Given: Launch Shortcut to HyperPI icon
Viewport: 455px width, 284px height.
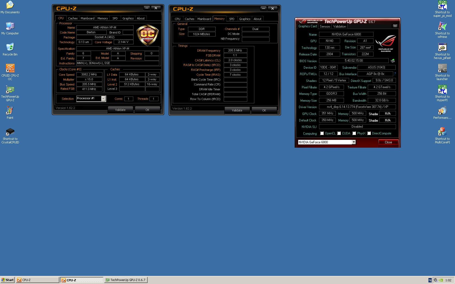Looking at the screenshot, I should point(442,93).
